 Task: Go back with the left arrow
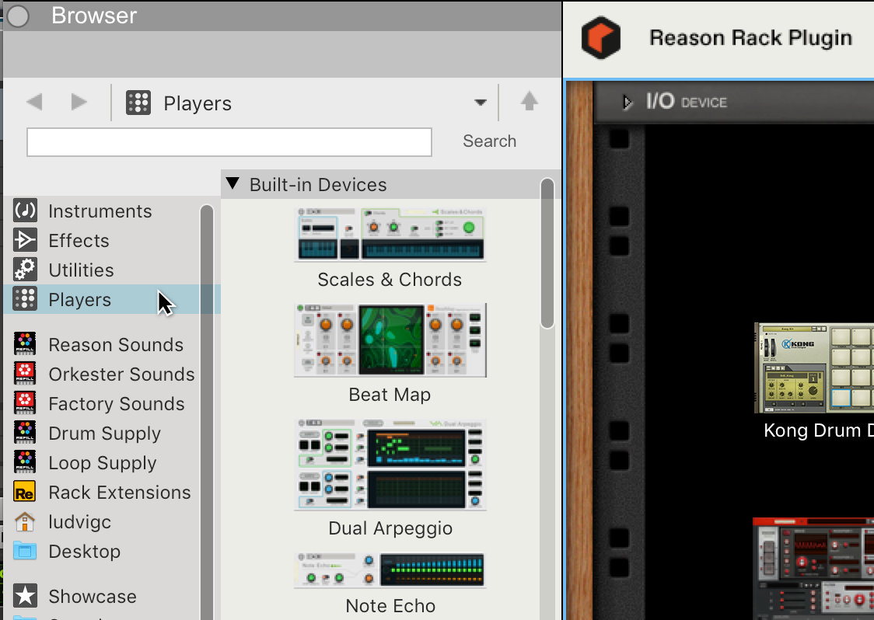tap(34, 102)
